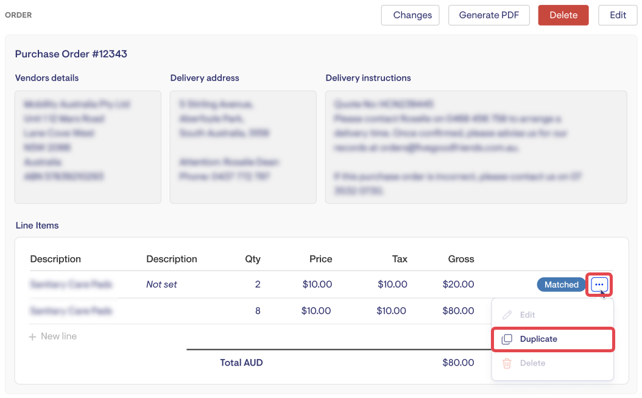Screen dimensions: 642x398
Task: Open the Changes history button
Action: coord(412,15)
